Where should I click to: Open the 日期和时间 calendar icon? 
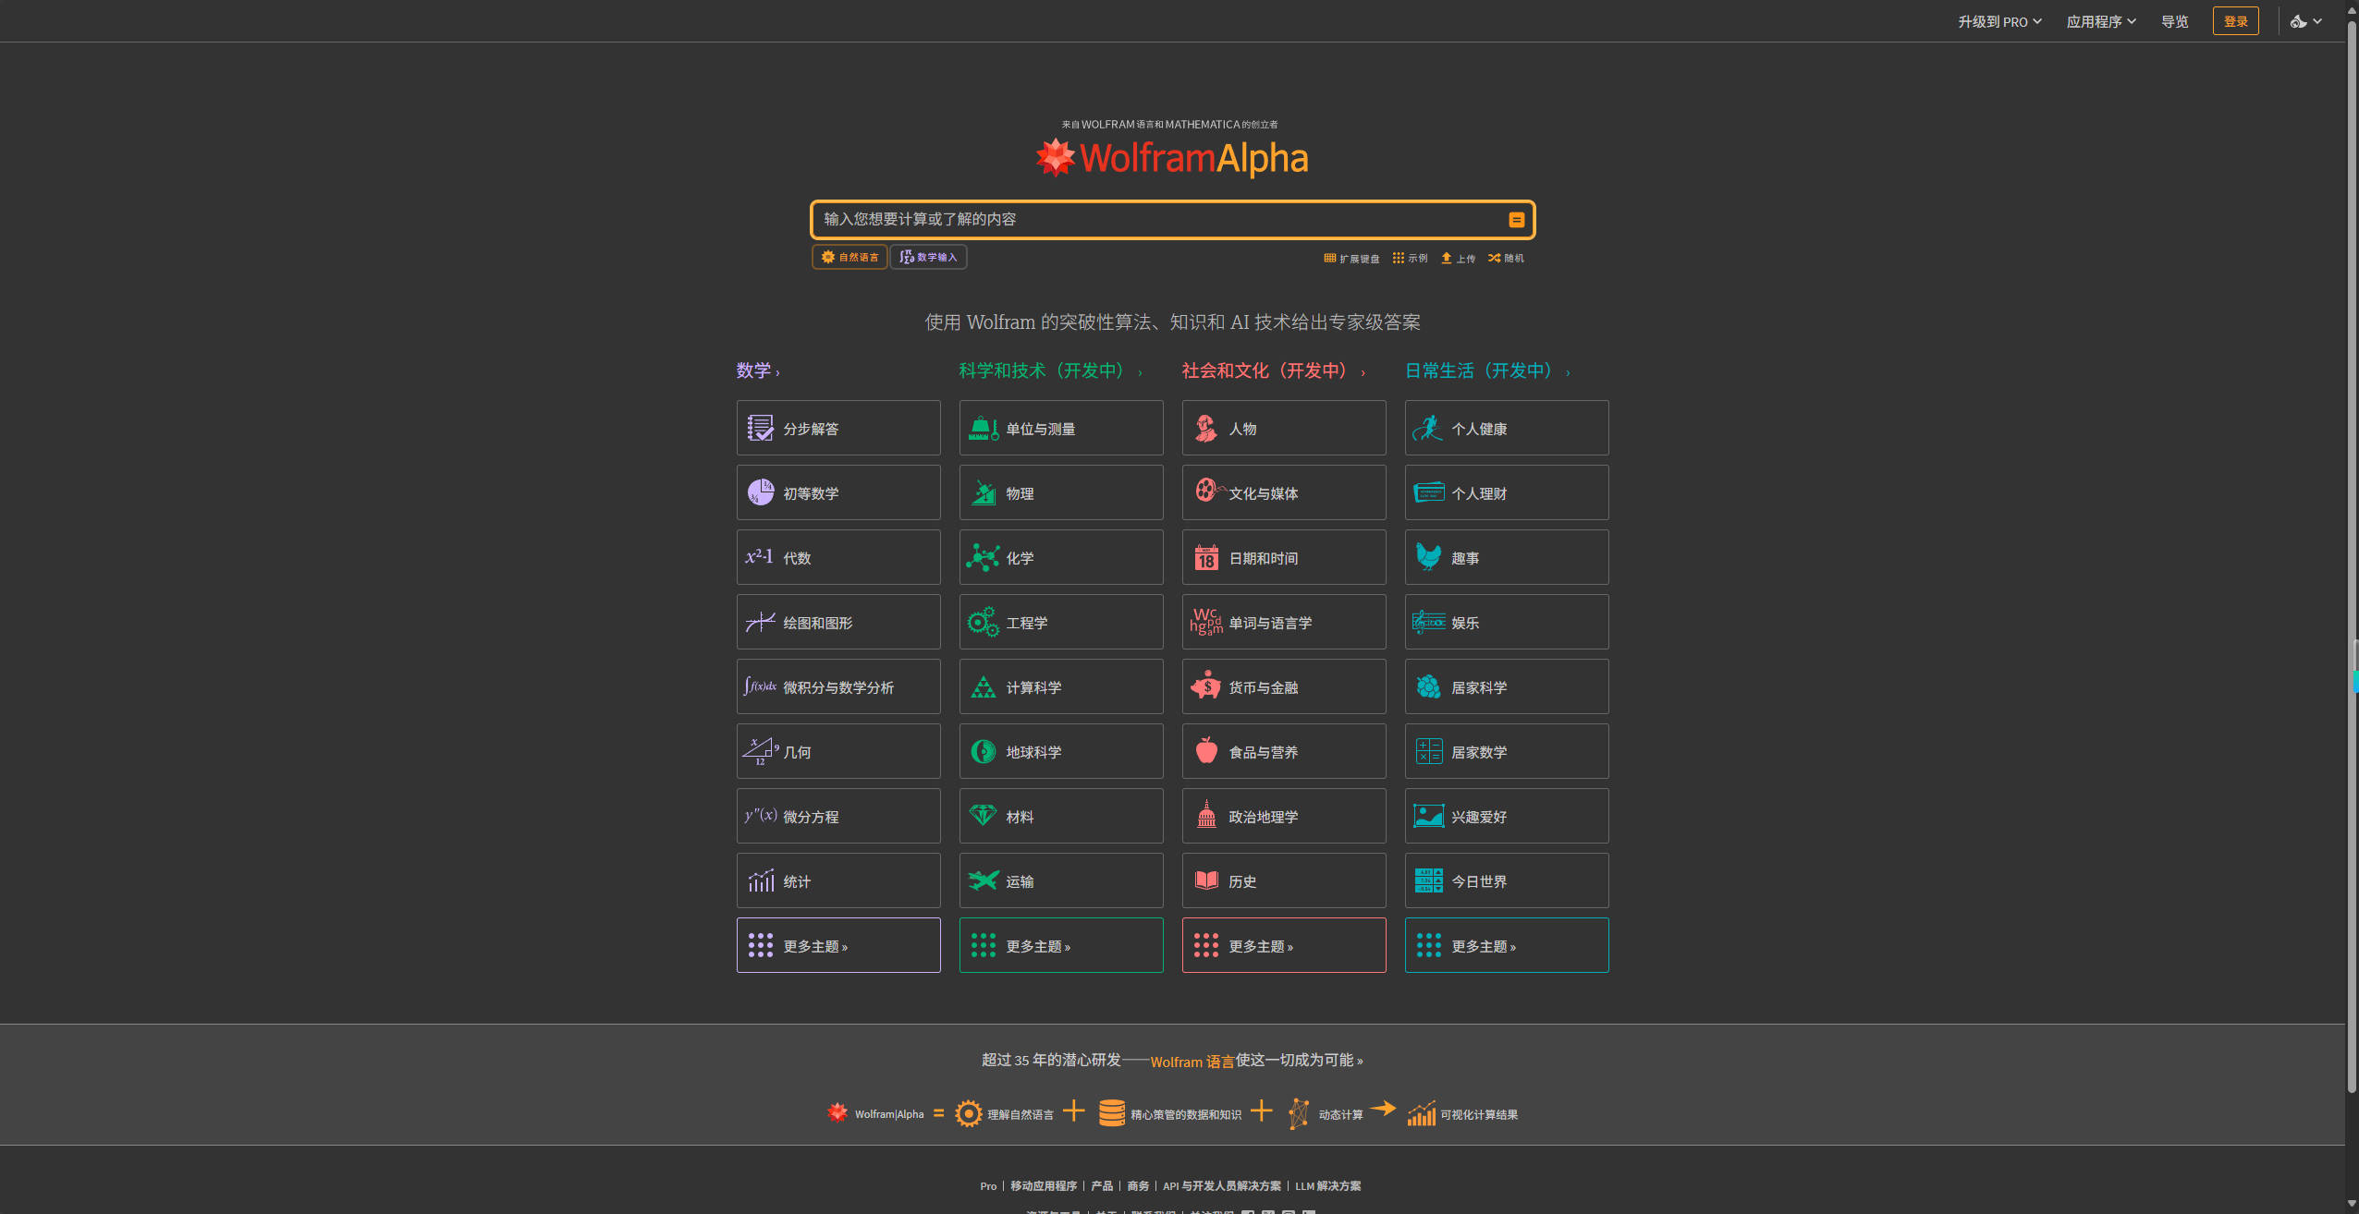[x=1205, y=556]
